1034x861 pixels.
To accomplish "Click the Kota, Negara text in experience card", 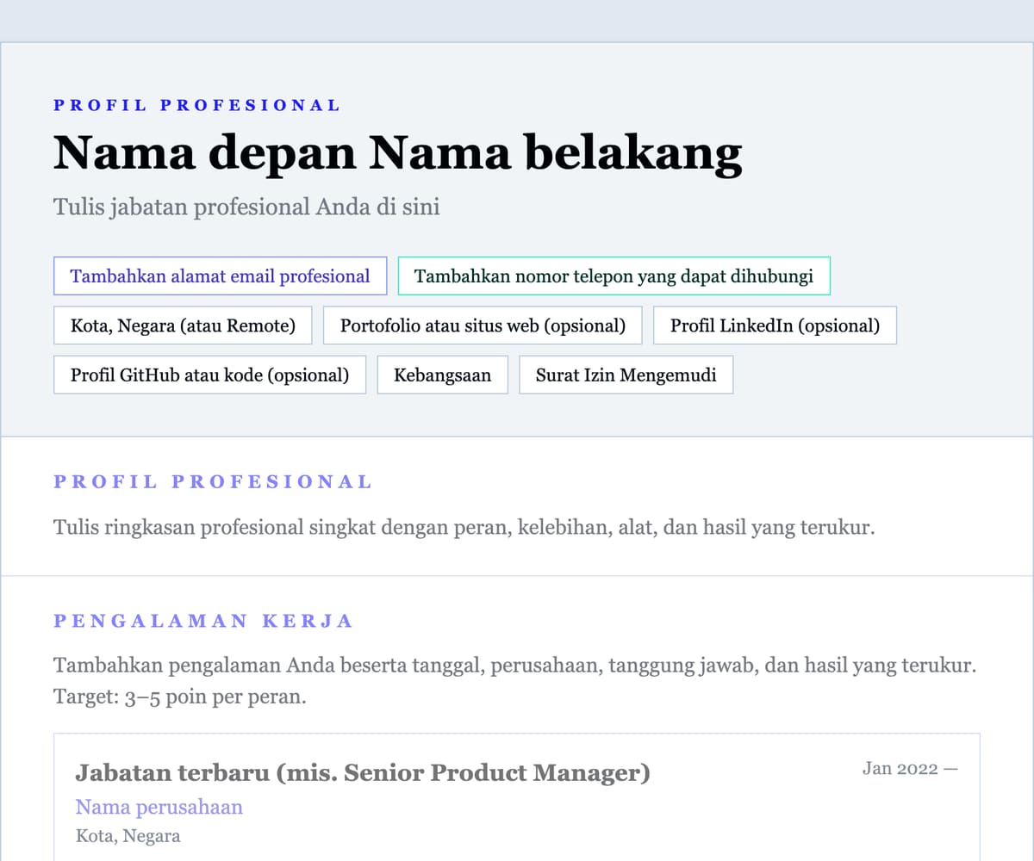I will (128, 835).
